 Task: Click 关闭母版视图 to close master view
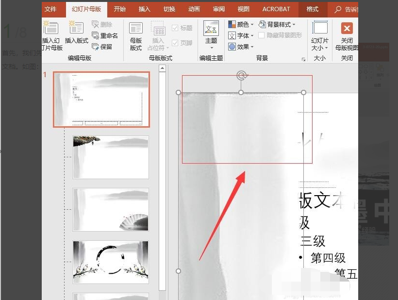pyautogui.click(x=346, y=35)
